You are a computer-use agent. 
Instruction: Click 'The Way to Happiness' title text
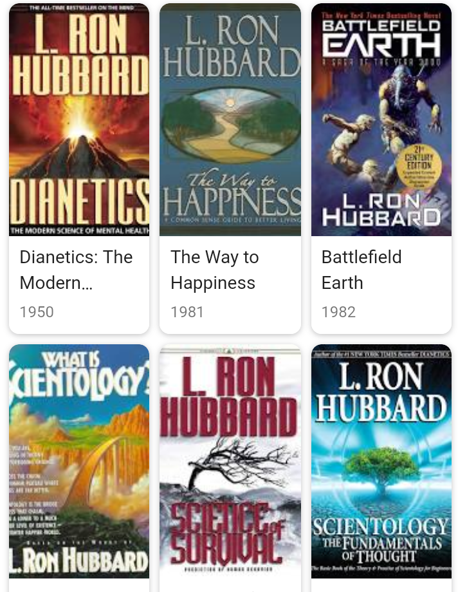(214, 270)
